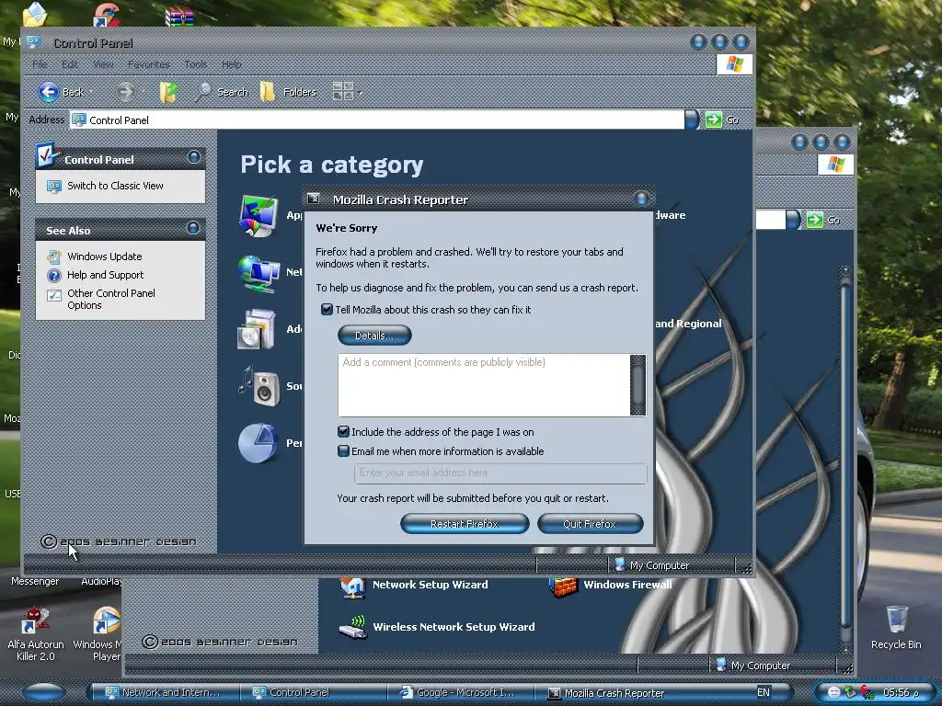Open Windows Update link
The width and height of the screenshot is (942, 706).
point(105,256)
